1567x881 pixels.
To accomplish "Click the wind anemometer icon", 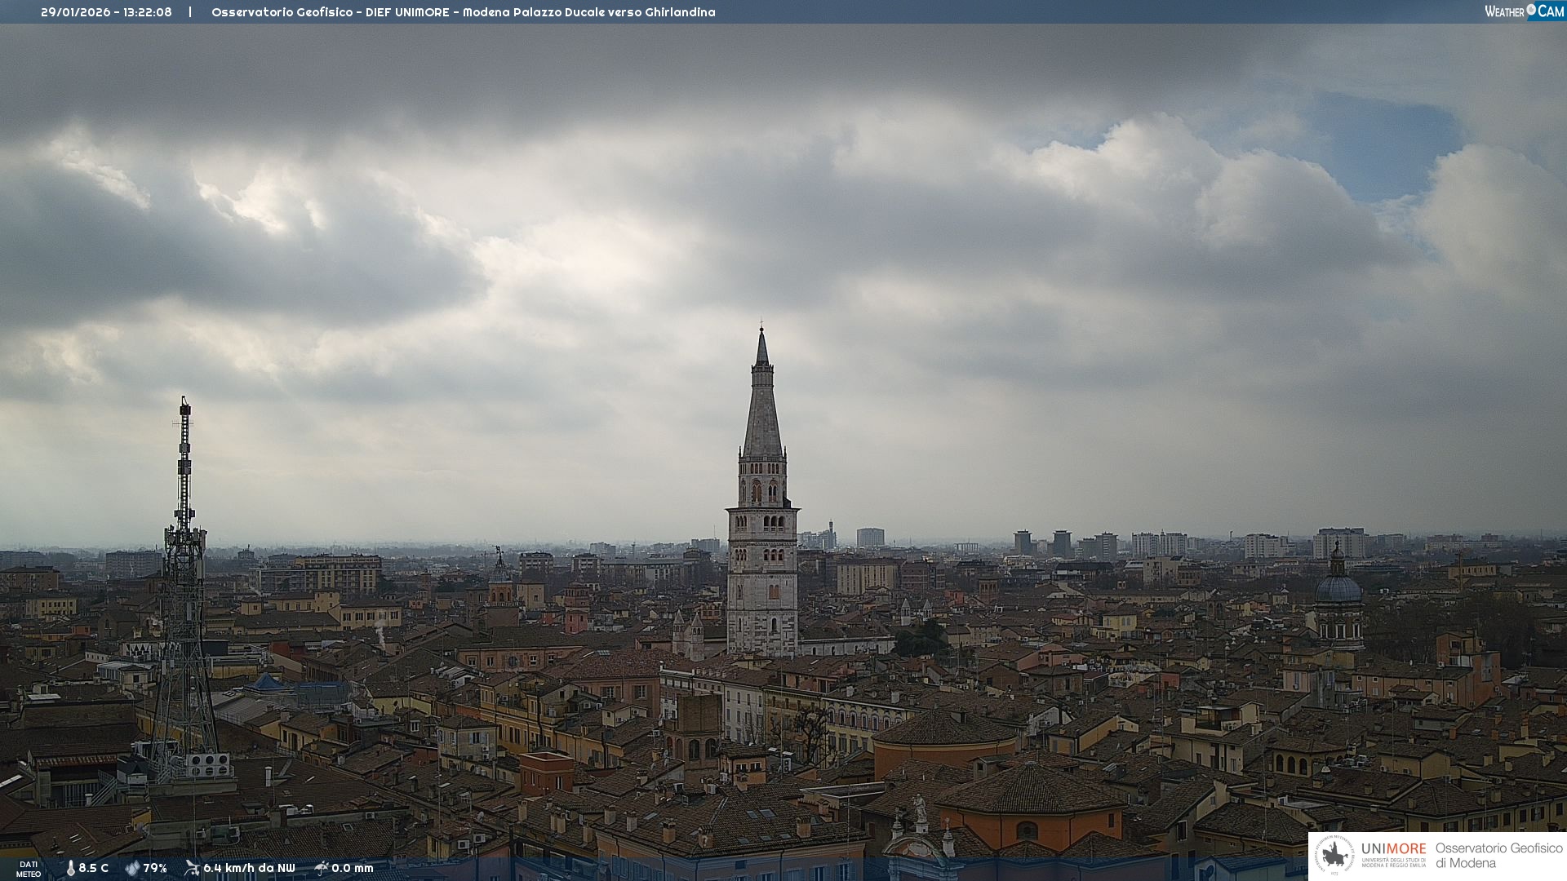I will [192, 868].
